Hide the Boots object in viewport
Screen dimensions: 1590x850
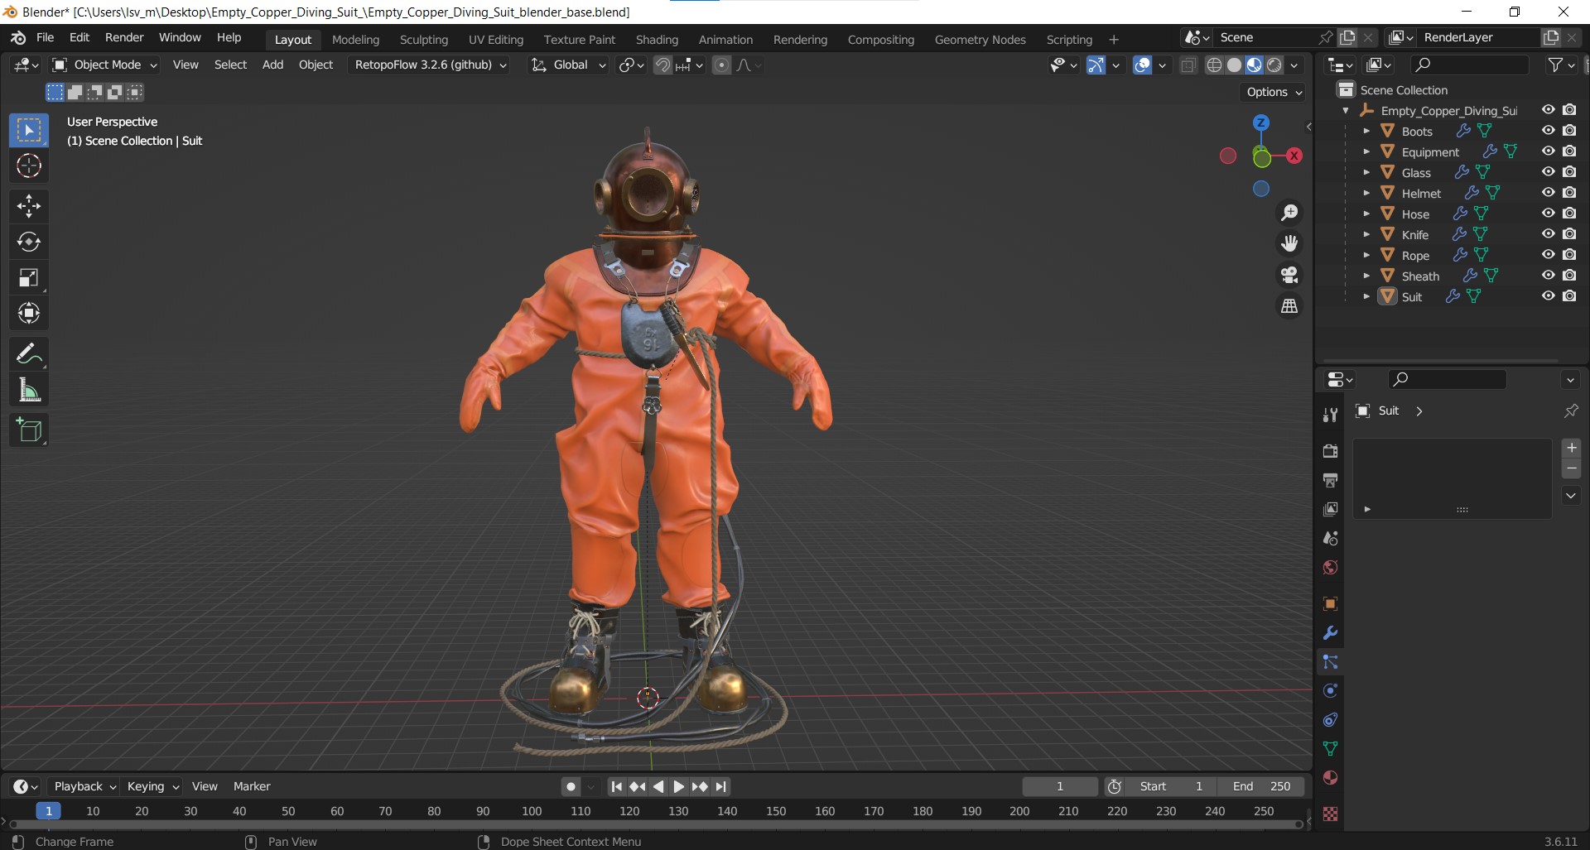coord(1548,131)
